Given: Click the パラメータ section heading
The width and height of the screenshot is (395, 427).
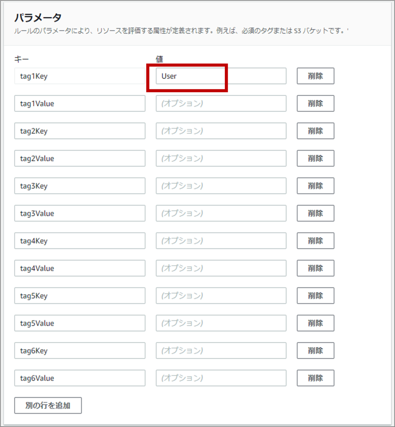Looking at the screenshot, I should point(38,17).
